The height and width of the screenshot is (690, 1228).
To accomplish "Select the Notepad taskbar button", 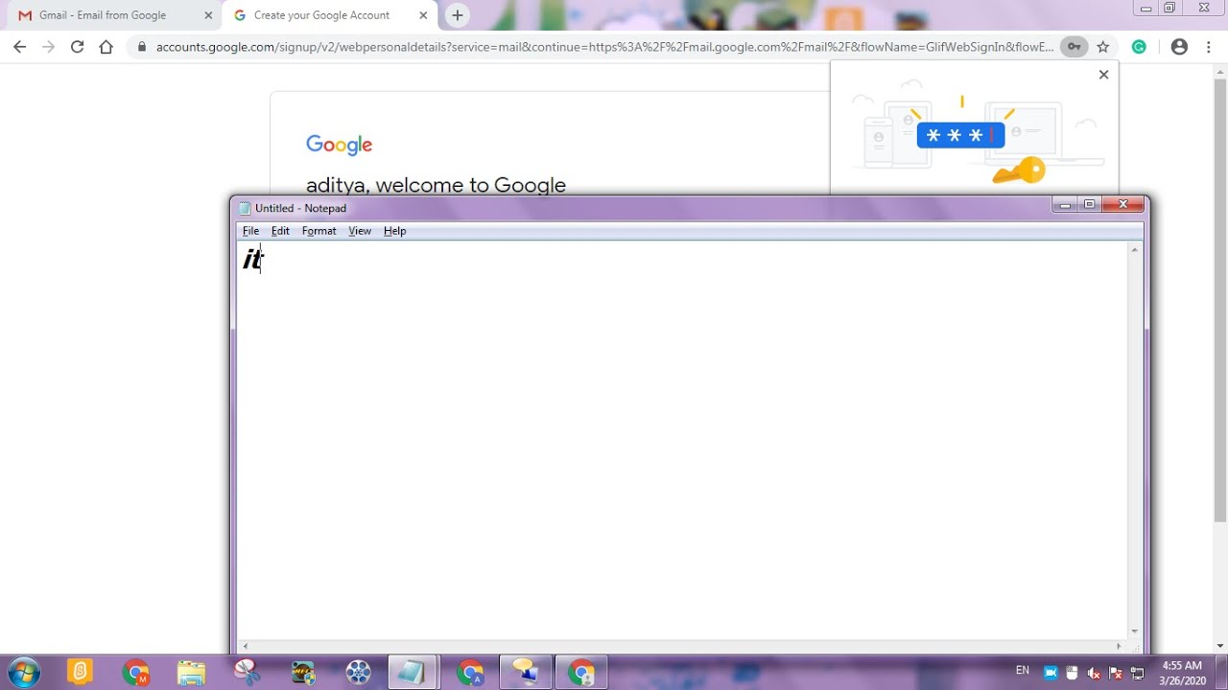I will point(413,672).
